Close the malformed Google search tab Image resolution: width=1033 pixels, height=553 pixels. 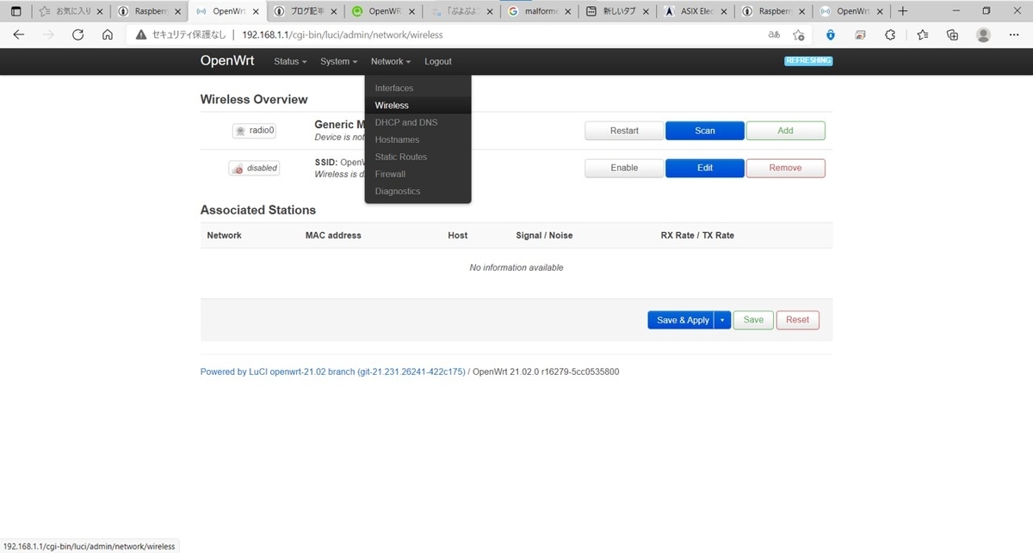click(x=567, y=11)
